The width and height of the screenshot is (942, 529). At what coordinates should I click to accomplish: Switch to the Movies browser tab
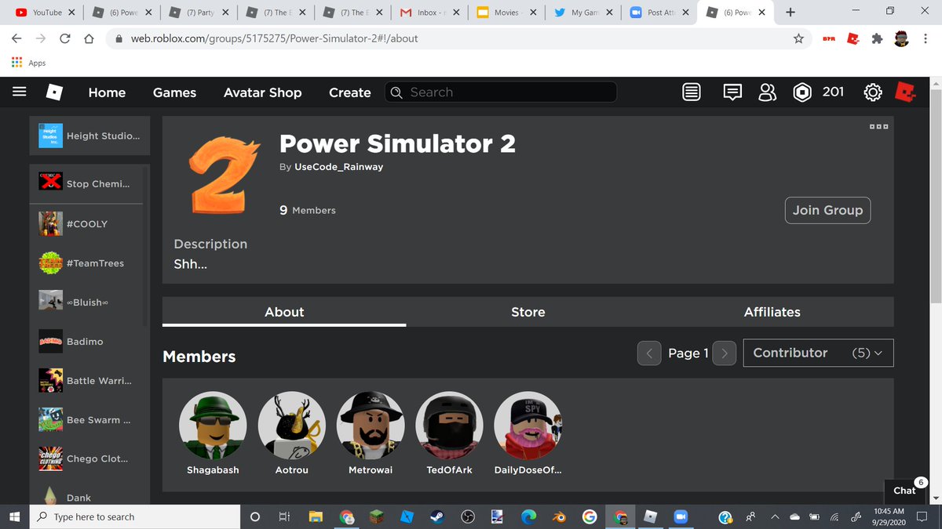(x=506, y=13)
